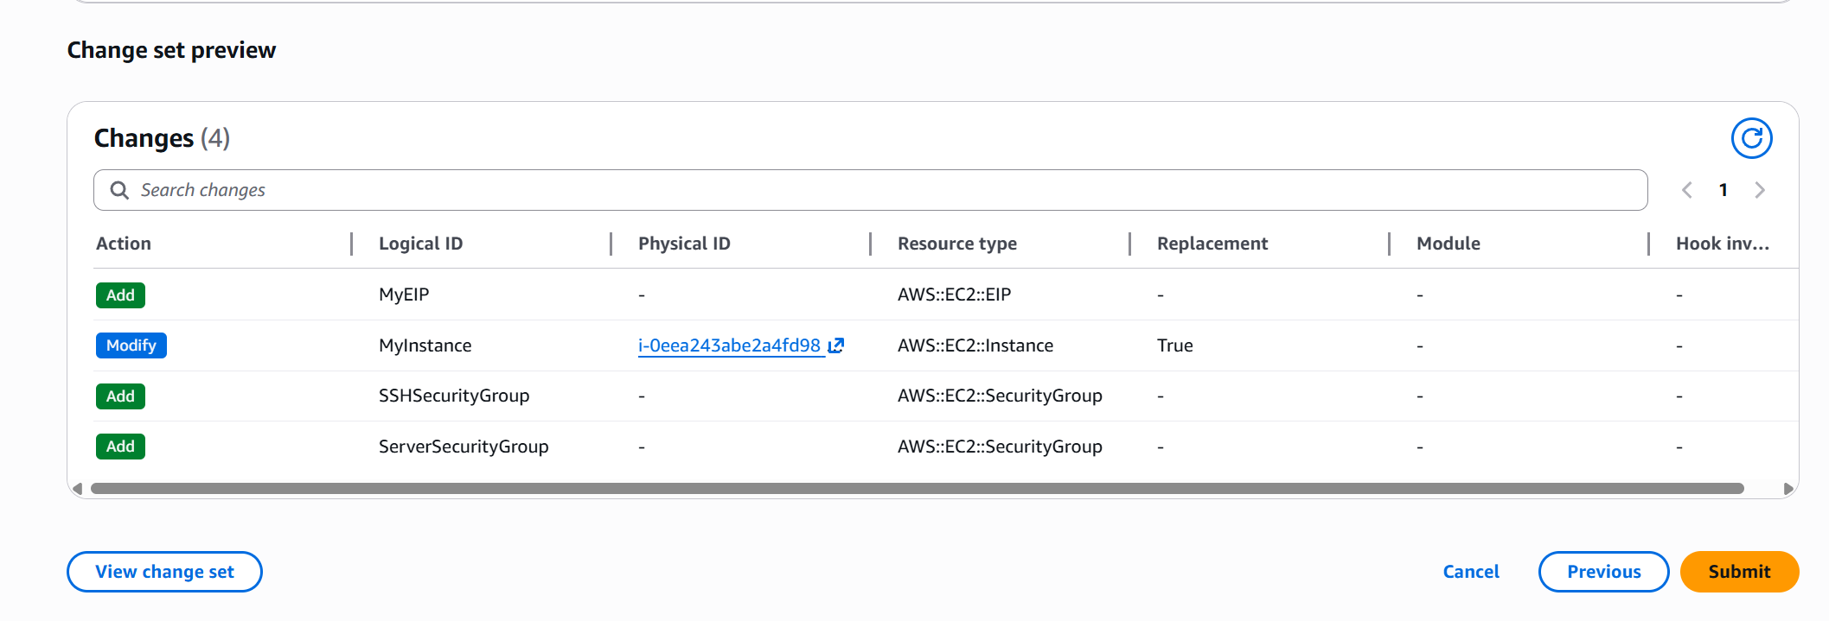Image resolution: width=1829 pixels, height=621 pixels.
Task: Go to previous page of changes
Action: 1686,190
